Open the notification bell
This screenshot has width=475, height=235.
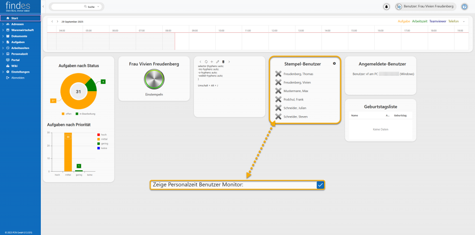tap(386, 7)
